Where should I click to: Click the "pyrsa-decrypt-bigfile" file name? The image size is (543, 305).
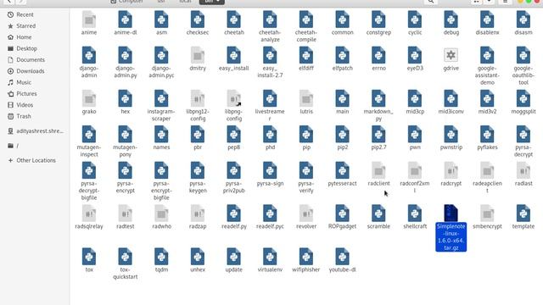point(89,191)
